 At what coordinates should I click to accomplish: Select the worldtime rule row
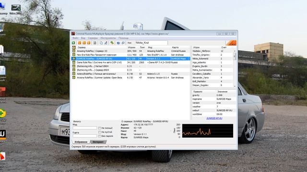tap(214, 114)
